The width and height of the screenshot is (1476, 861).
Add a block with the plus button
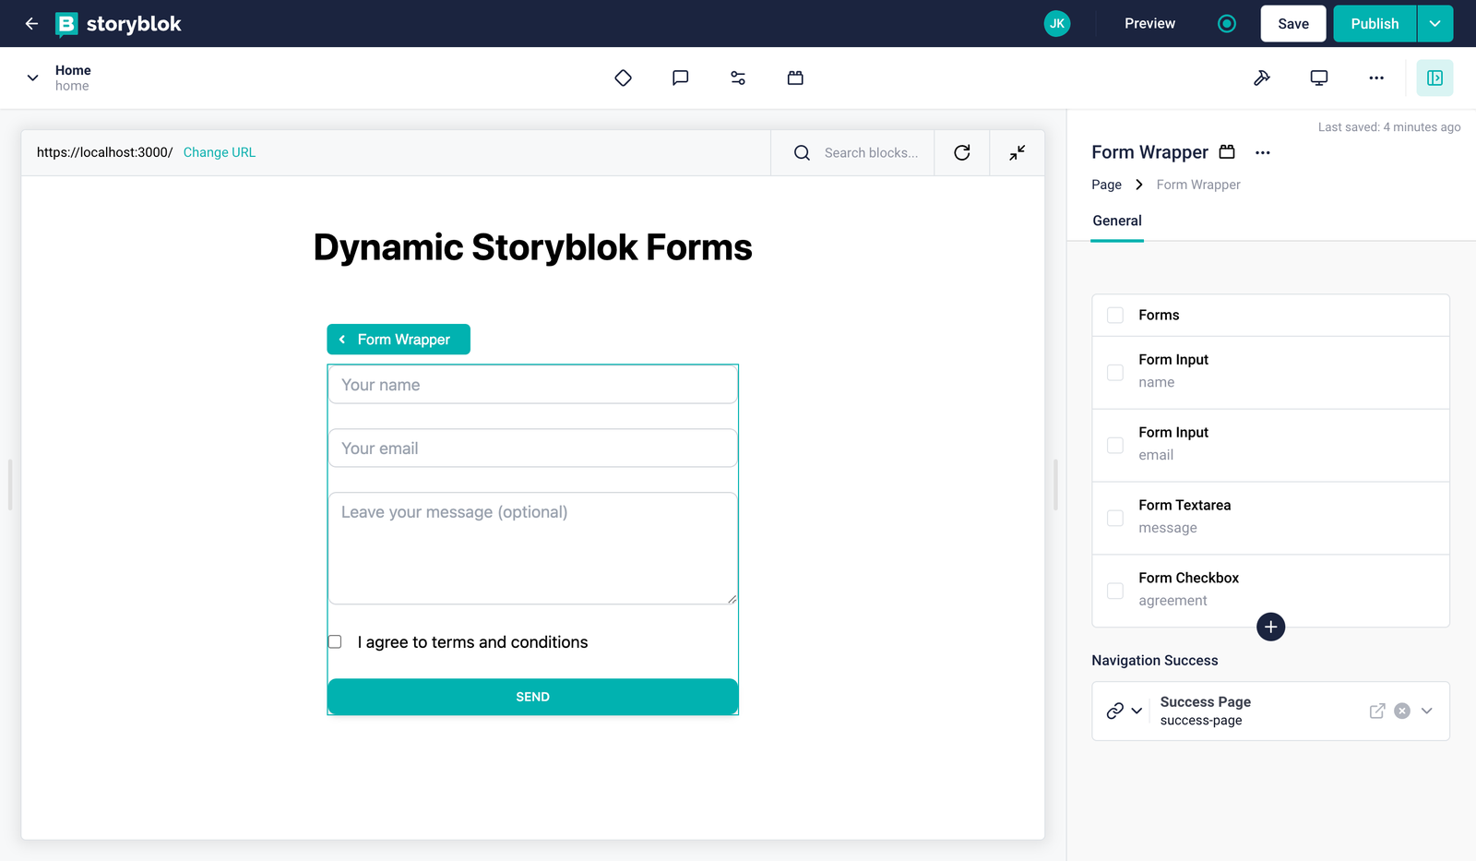click(x=1271, y=627)
